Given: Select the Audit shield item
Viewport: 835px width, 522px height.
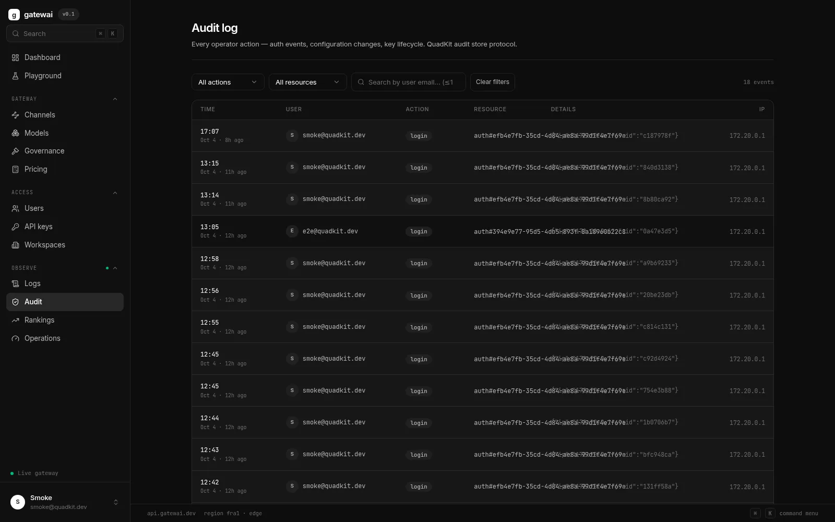Looking at the screenshot, I should [65, 302].
